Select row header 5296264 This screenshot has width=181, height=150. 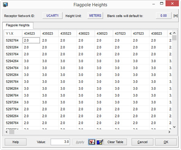click(13, 88)
